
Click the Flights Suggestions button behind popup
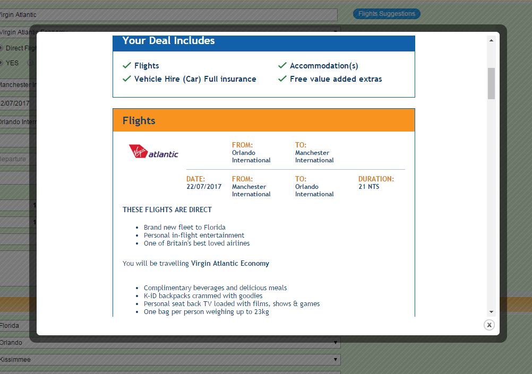pos(387,14)
